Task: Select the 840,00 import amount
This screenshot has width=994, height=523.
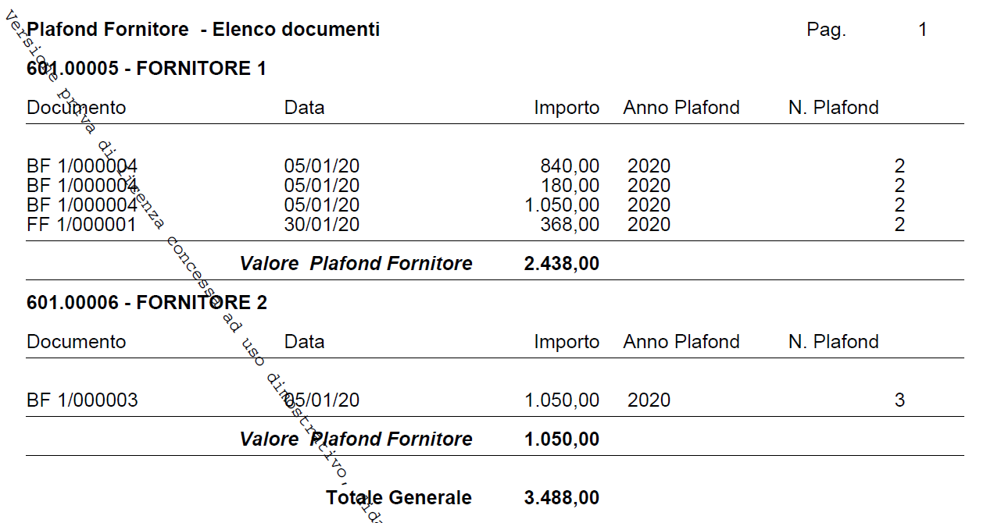Action: coord(570,166)
